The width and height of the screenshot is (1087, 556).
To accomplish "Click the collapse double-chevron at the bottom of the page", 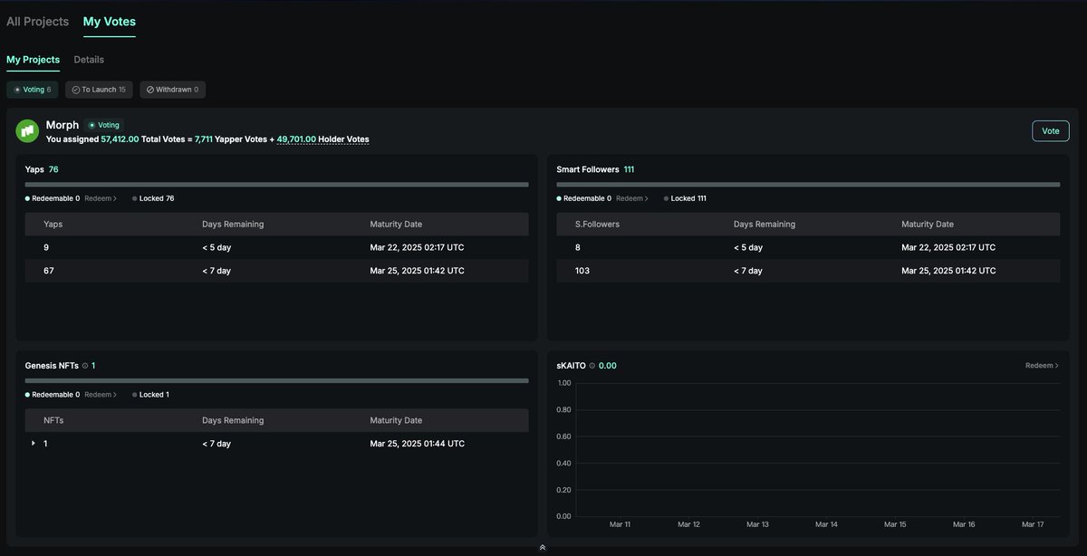I will coord(543,547).
